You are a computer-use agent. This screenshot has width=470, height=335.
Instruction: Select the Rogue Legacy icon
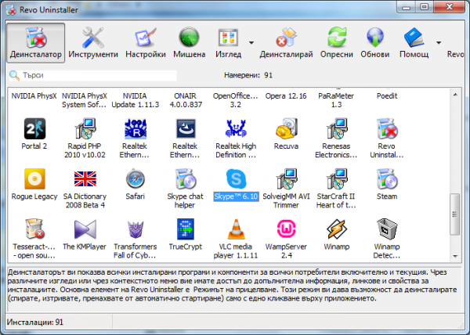coord(34,178)
